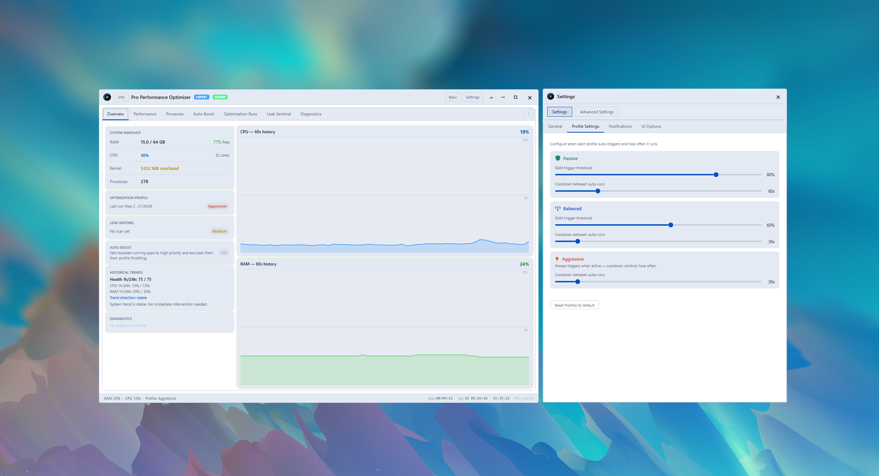Screen dimensions: 879x476
Task: Adjust the Balanced RAM trigger threshold slider
Action: click(x=658, y=225)
